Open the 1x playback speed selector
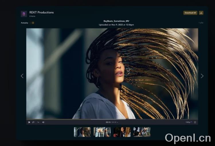The height and width of the screenshot is (146, 215). pos(38,122)
